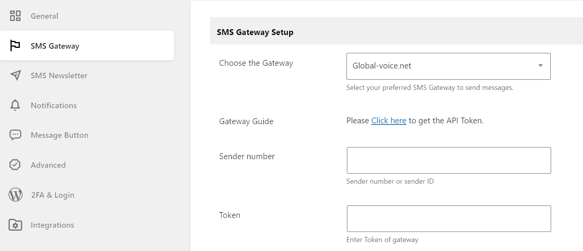Click the WordPress logo icon for 2FA & Login

15,195
